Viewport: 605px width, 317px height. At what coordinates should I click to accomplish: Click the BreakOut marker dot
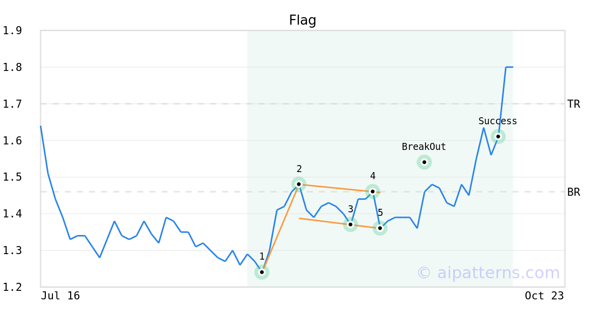[x=425, y=162]
